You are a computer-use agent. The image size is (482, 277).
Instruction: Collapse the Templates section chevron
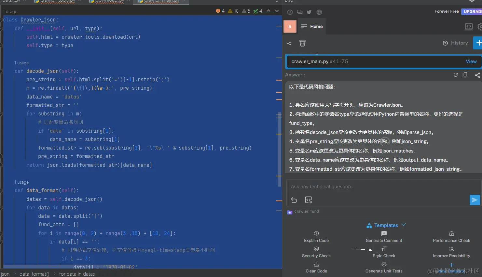click(x=404, y=225)
